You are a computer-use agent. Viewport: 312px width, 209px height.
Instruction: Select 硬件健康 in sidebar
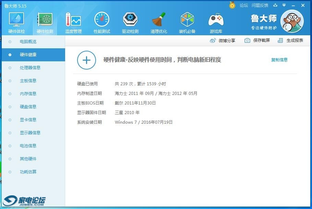click(33, 55)
